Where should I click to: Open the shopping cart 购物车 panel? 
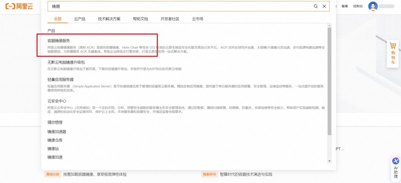[x=393, y=54]
